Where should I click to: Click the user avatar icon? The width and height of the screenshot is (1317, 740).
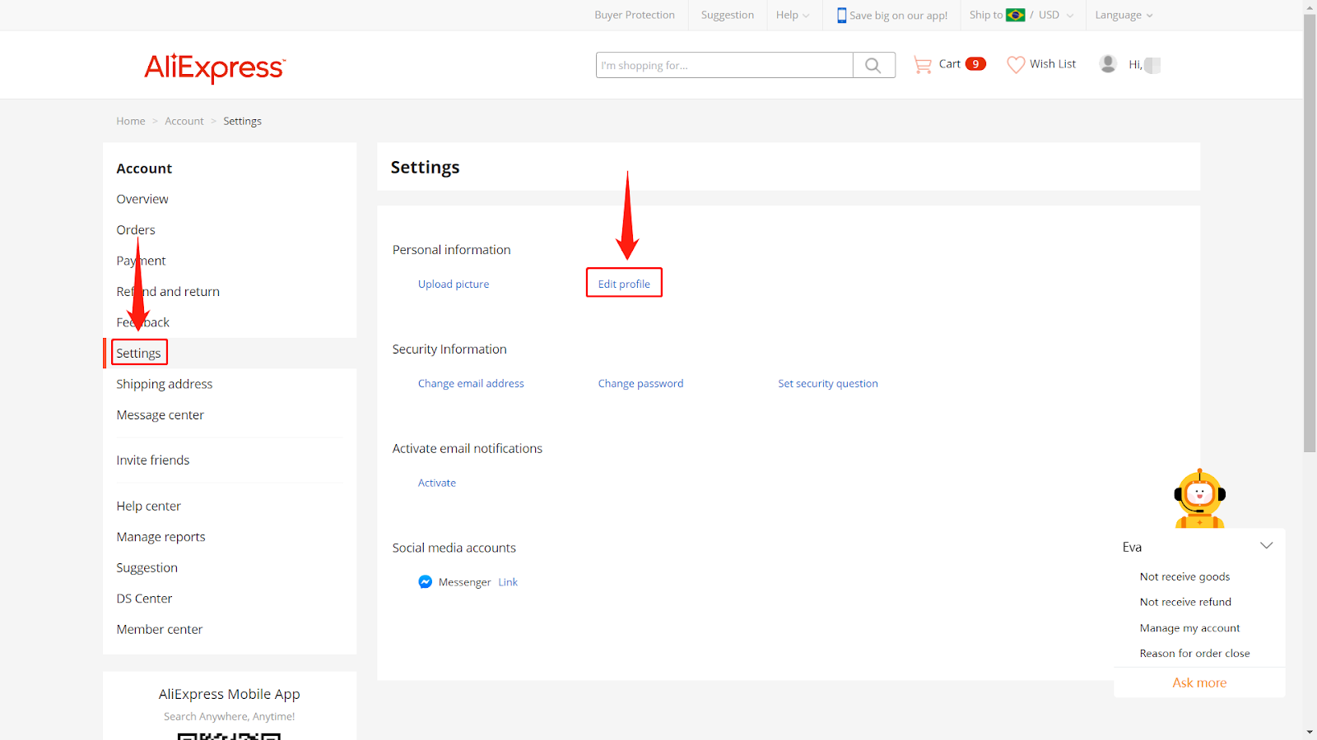pos(1108,64)
